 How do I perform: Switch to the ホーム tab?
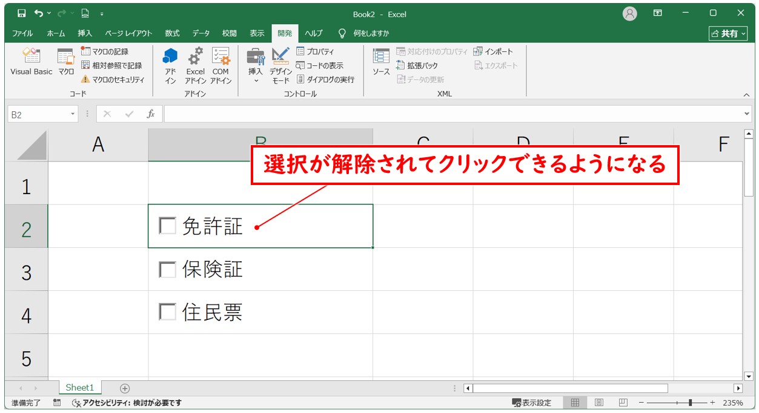pos(56,33)
